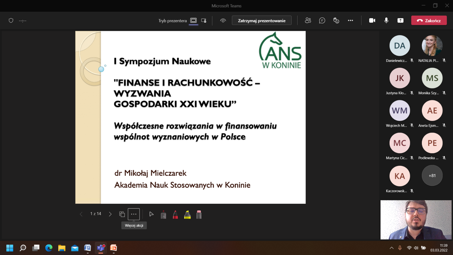The height and width of the screenshot is (255, 453).
Task: Open Microsoft Edge from the taskbar
Action: click(49, 248)
